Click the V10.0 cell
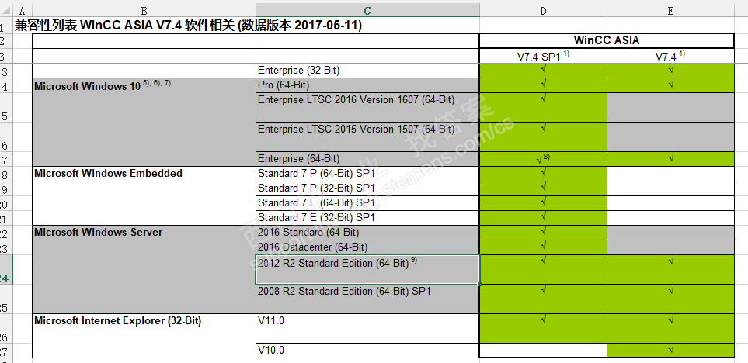The width and height of the screenshot is (748, 363). 367,350
